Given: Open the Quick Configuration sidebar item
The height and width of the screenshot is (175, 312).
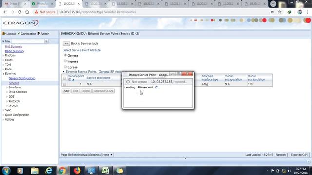Looking at the screenshot, I should point(17,115).
